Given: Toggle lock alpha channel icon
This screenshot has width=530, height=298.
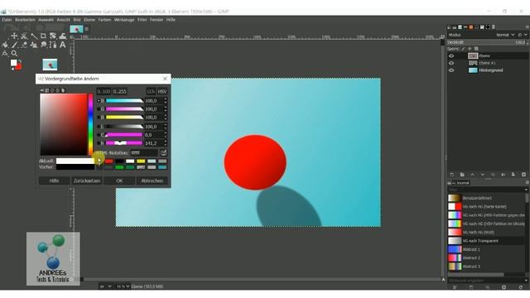Looking at the screenshot, I should pos(476,49).
